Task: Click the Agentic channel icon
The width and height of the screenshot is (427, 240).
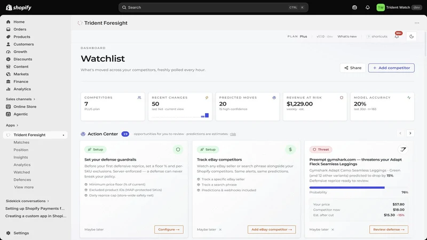Action: (x=8, y=114)
